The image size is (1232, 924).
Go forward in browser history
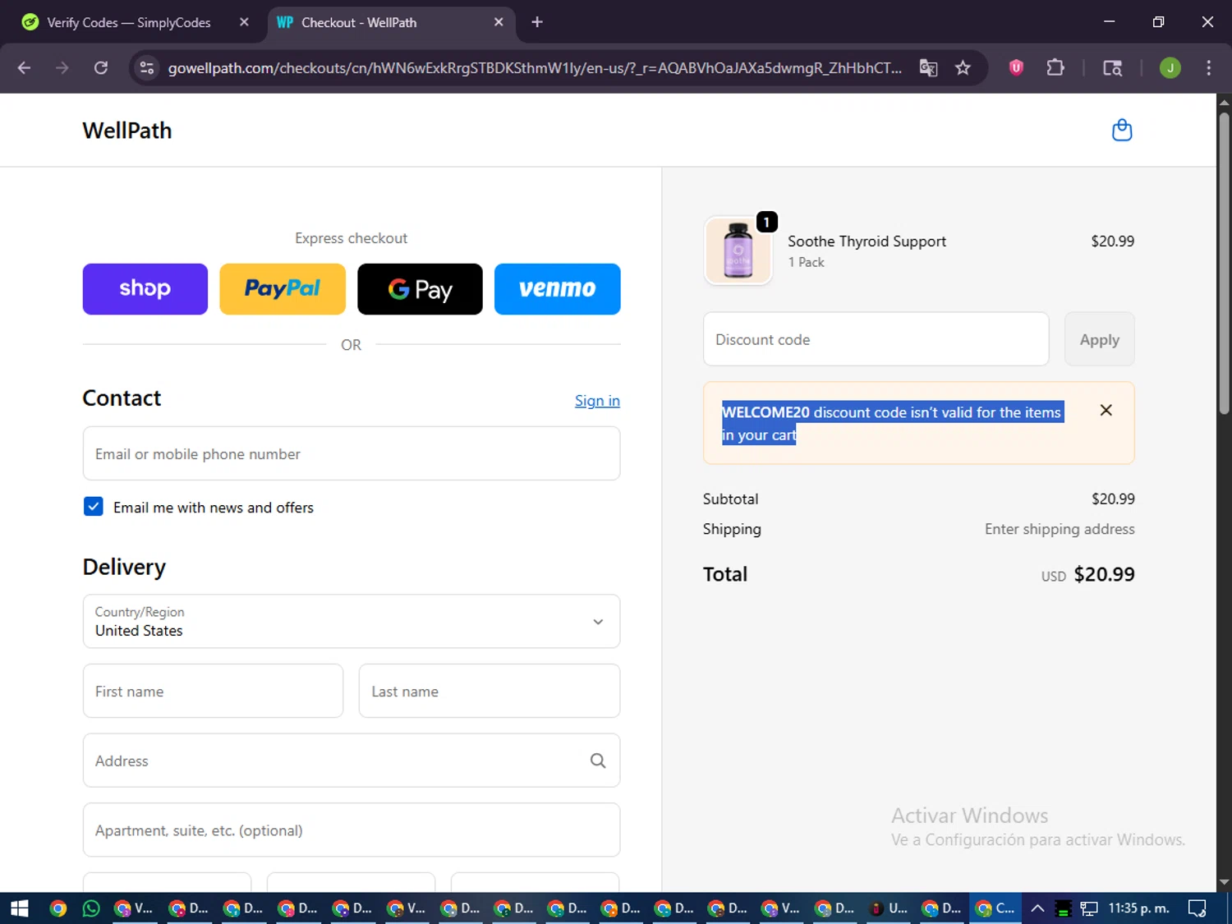click(x=62, y=67)
